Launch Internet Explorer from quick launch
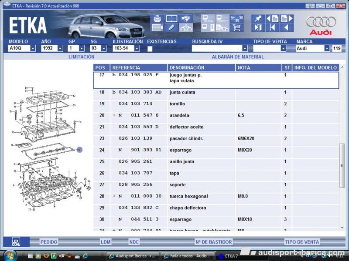 tap(85, 256)
